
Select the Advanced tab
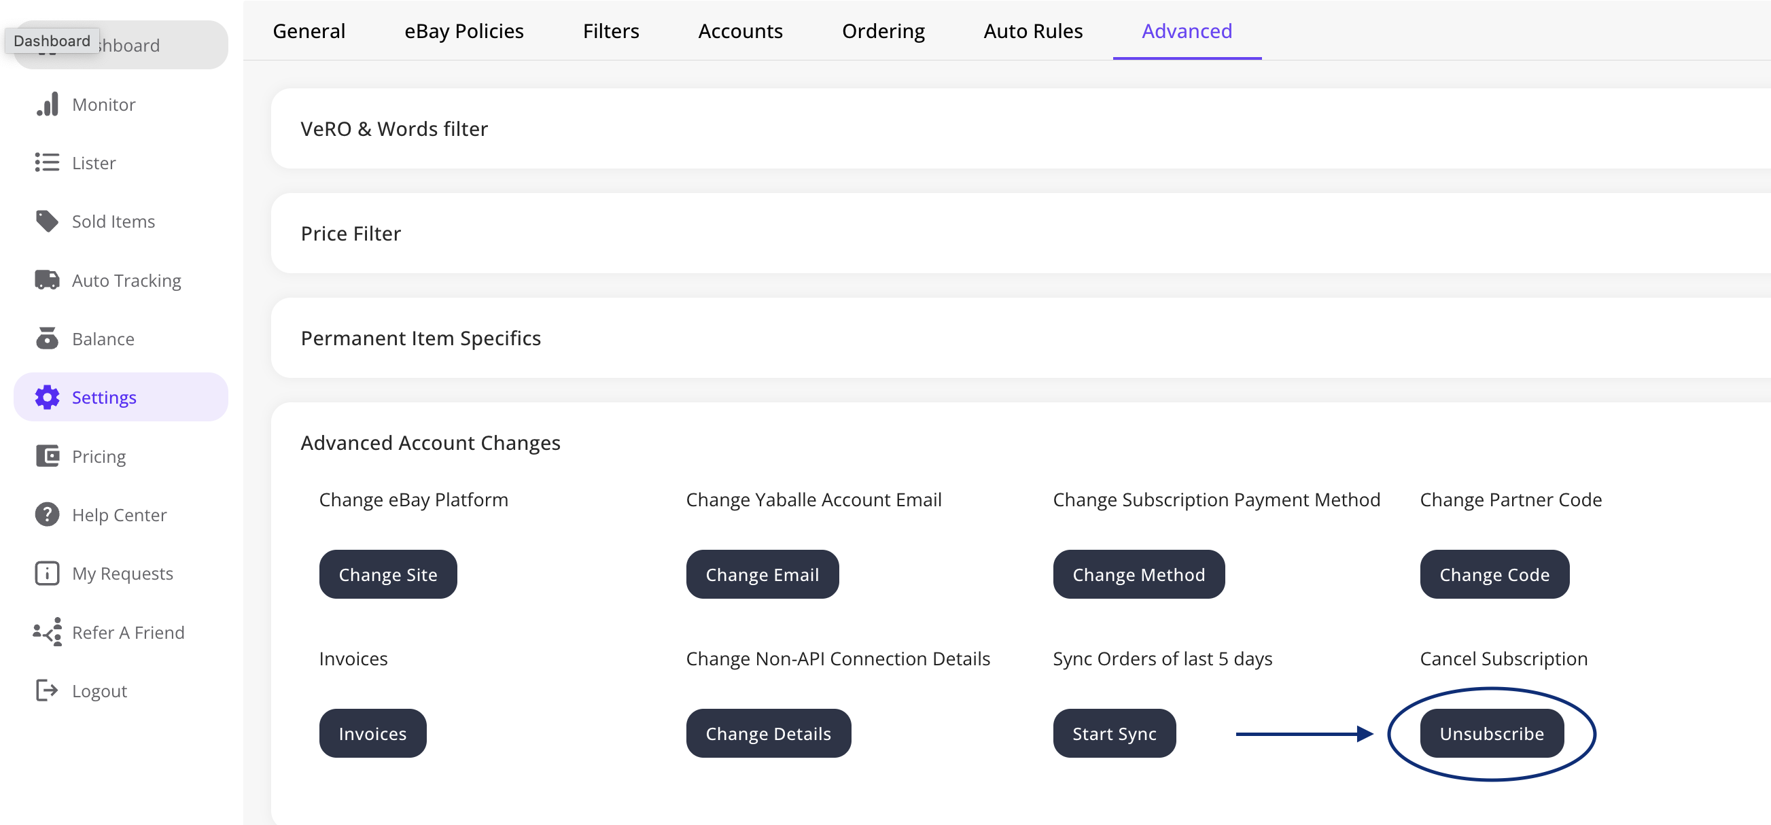click(1187, 31)
